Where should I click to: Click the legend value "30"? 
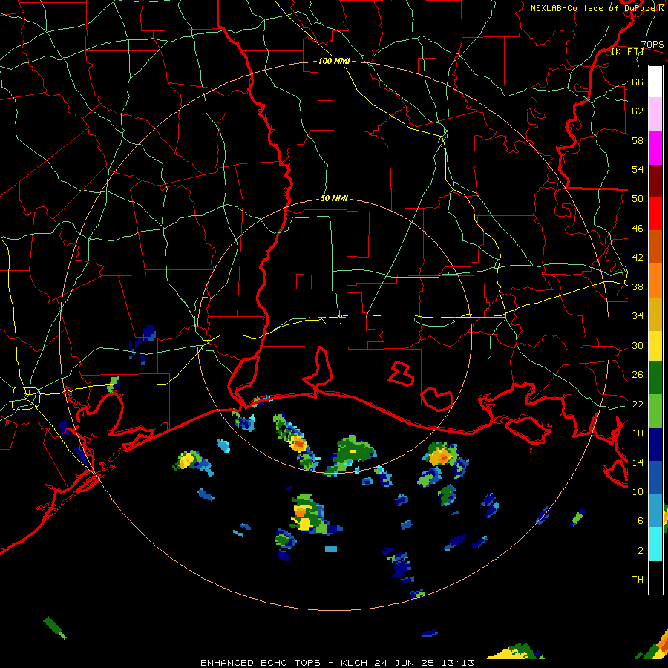[x=638, y=345]
